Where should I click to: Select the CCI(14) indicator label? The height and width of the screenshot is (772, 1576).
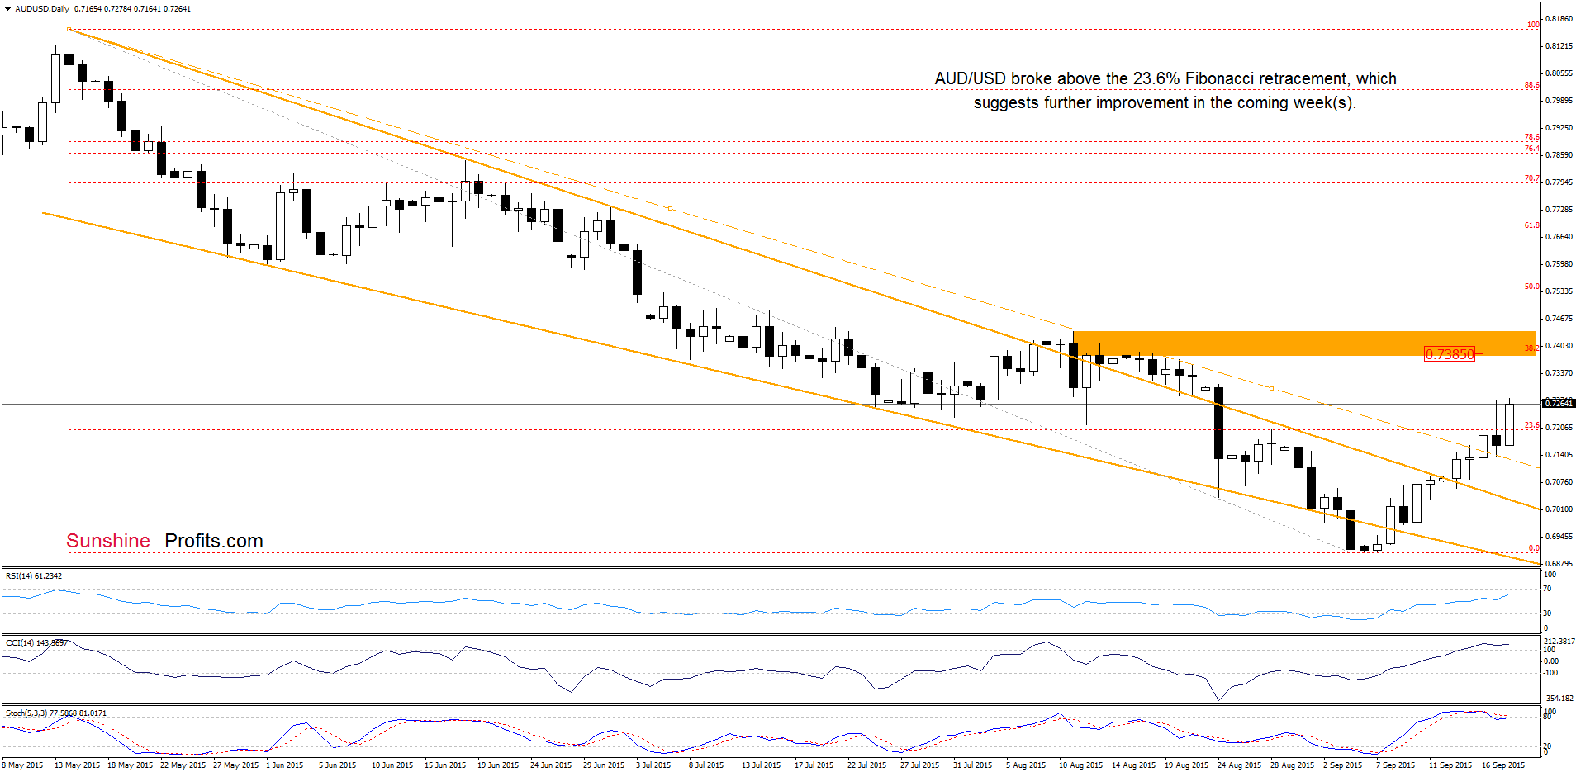36,642
